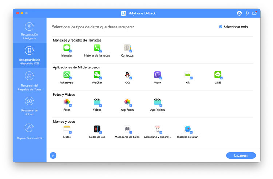Switch to Recuperar del Respaldo de iTunes
Image resolution: width=273 pixels, height=179 pixels.
(x=29, y=81)
